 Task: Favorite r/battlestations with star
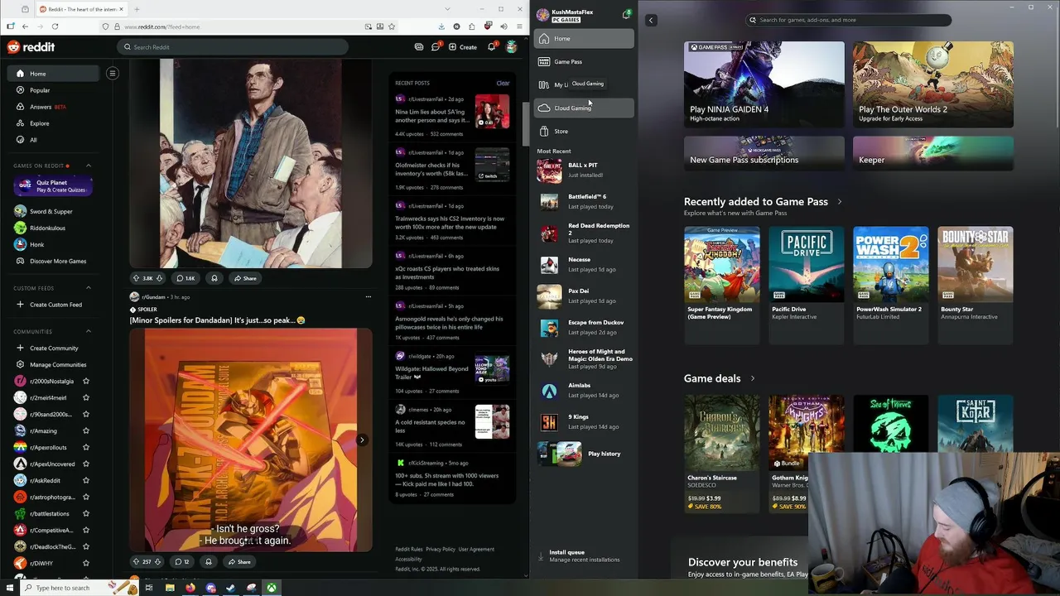click(x=86, y=513)
